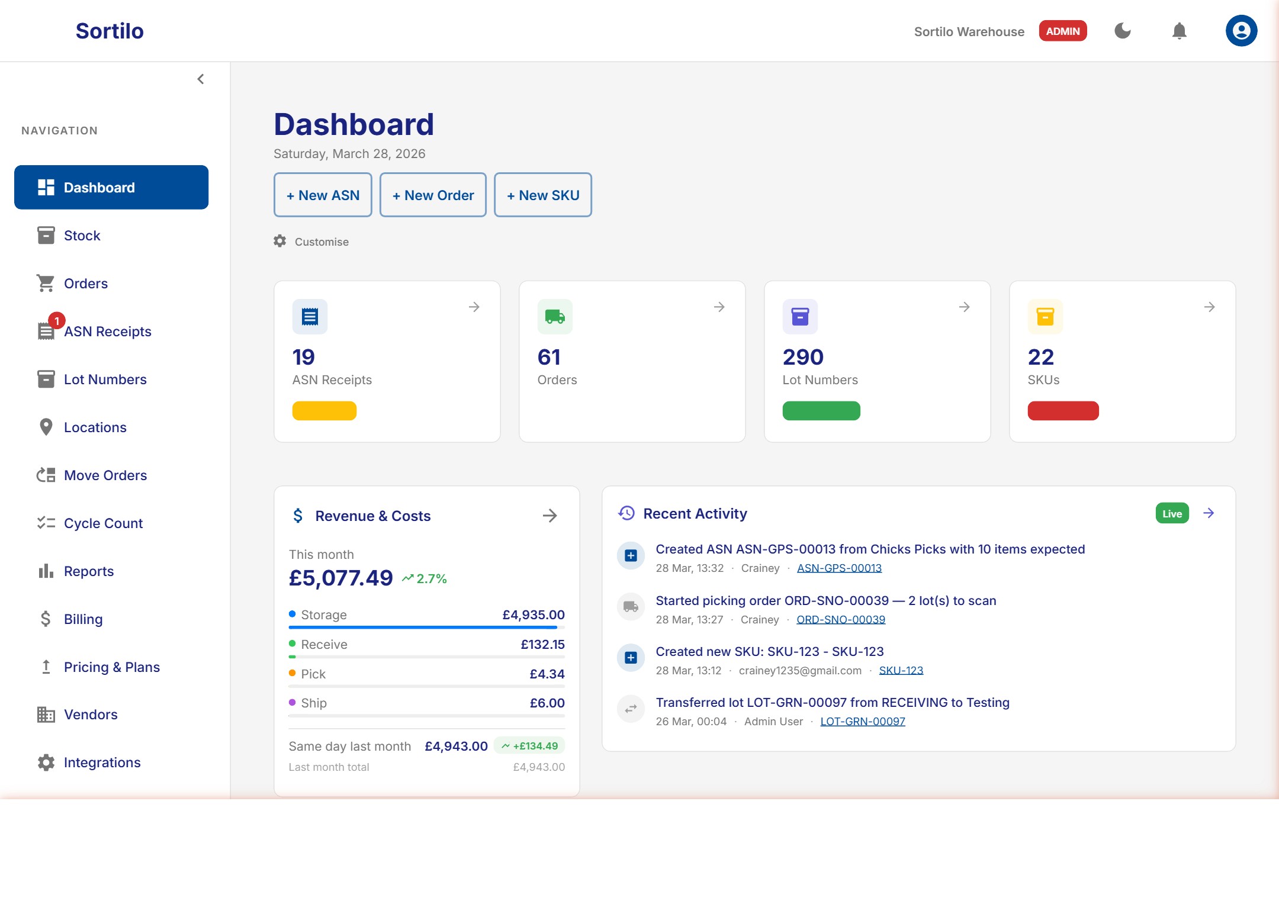Click the green truck Orders card icon
1279x904 pixels.
(555, 317)
